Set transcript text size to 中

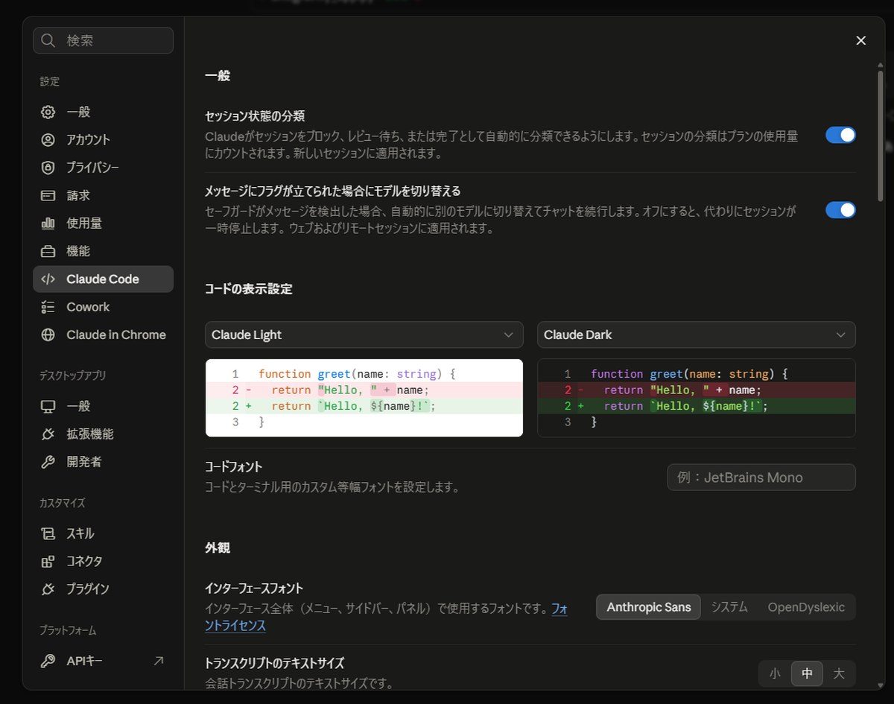click(x=807, y=673)
